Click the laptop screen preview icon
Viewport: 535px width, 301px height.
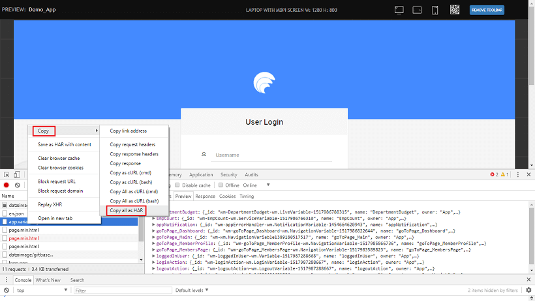coord(400,10)
